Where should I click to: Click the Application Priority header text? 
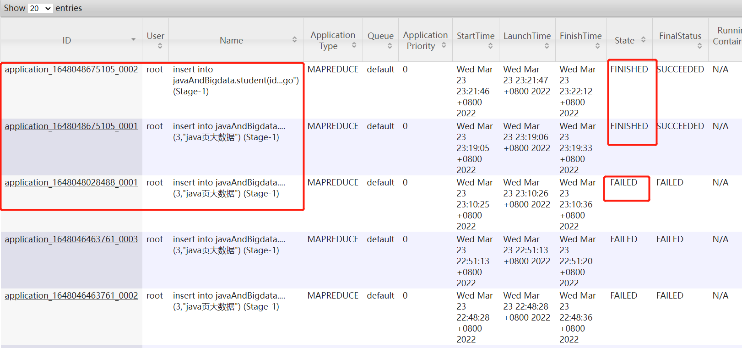[x=425, y=40]
